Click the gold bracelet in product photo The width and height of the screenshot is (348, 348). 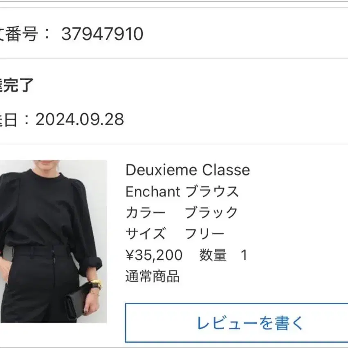pyautogui.click(x=97, y=283)
